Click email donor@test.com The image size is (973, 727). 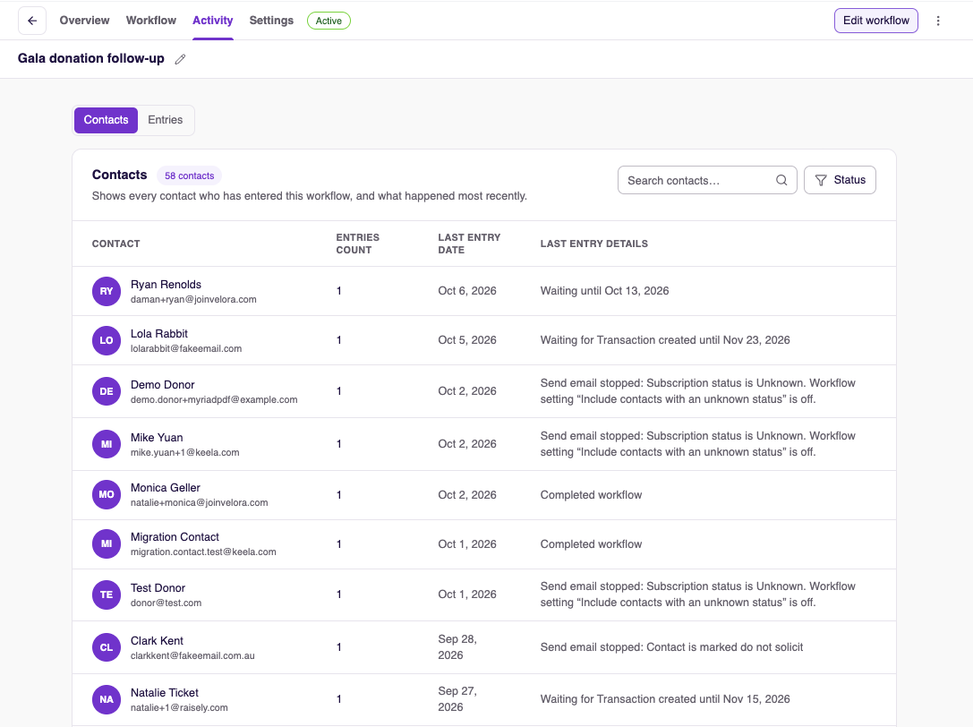pos(166,603)
